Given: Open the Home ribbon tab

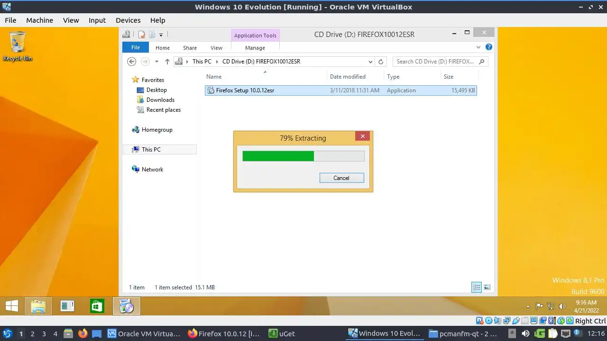Looking at the screenshot, I should click(x=163, y=48).
